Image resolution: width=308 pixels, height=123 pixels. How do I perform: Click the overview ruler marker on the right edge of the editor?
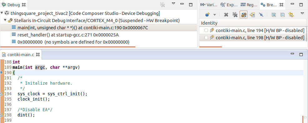[305, 117]
